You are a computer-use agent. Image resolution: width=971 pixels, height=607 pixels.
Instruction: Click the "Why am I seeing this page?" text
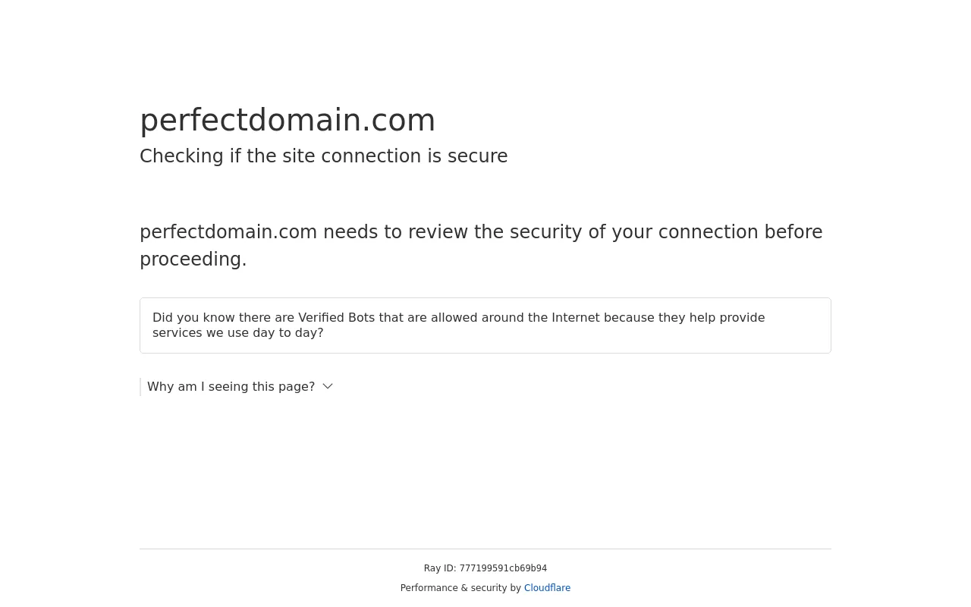[231, 387]
